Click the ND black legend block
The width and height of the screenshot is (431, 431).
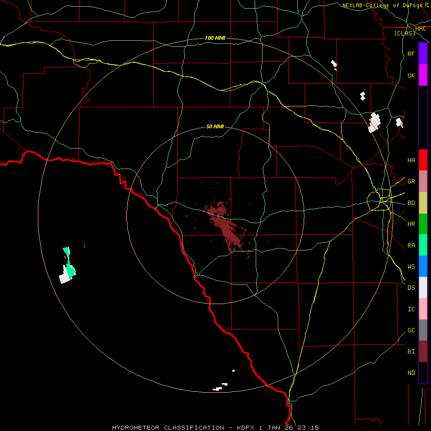click(x=423, y=373)
